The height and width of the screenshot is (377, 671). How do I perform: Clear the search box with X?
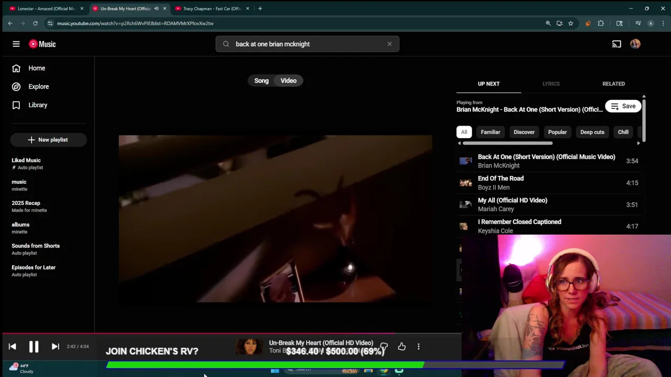click(389, 44)
